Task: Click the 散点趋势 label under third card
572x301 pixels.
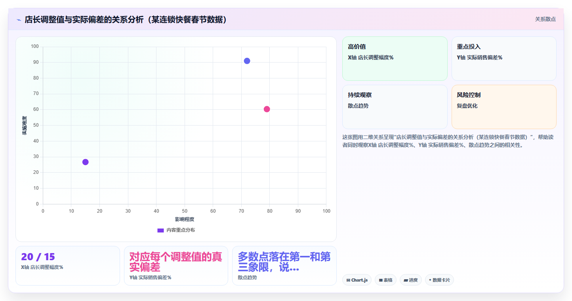Action: click(247, 278)
